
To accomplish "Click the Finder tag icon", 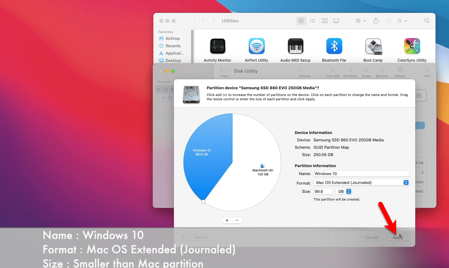I will [x=388, y=21].
